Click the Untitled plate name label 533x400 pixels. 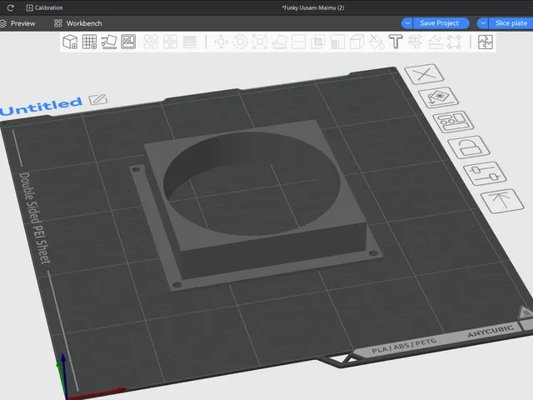coord(42,106)
